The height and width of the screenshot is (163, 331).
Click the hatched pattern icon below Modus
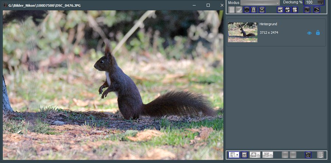(x=232, y=10)
